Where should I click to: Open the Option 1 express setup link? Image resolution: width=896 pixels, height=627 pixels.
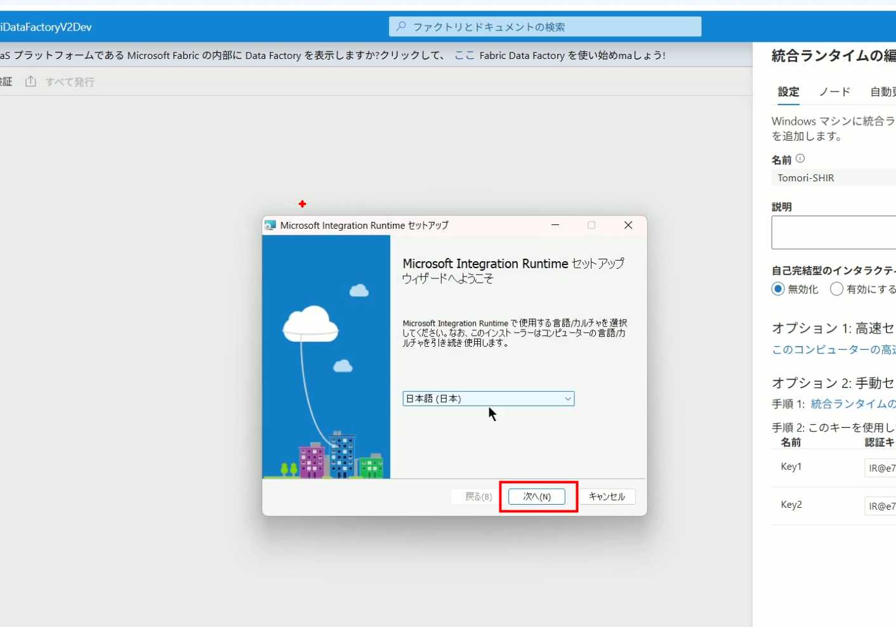click(833, 349)
